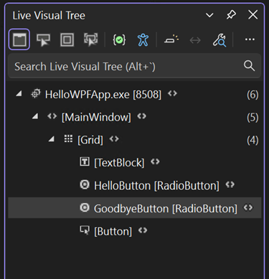Click the grid icon before [Grid]
Image resolution: width=269 pixels, height=279 pixels.
pos(68,138)
